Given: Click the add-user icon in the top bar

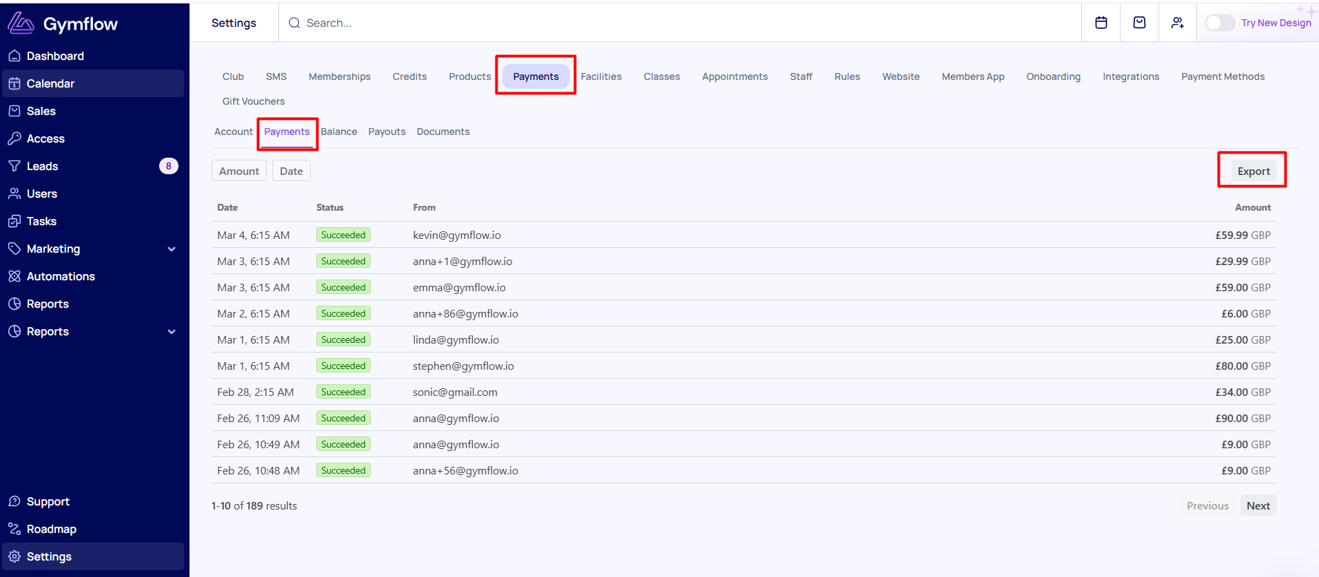Looking at the screenshot, I should click(x=1178, y=23).
